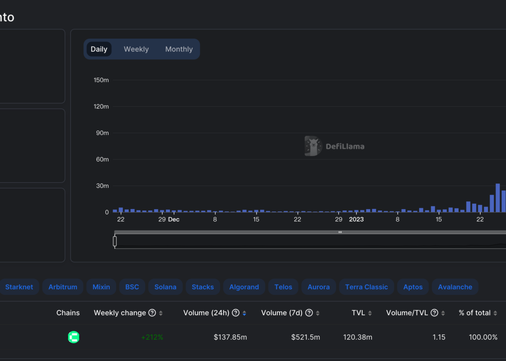Choose the Avalanche chain button
Screen dimensions: 506x361
pos(455,287)
